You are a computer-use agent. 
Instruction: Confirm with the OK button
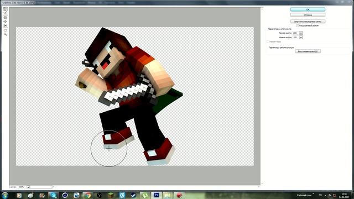coord(308,9)
